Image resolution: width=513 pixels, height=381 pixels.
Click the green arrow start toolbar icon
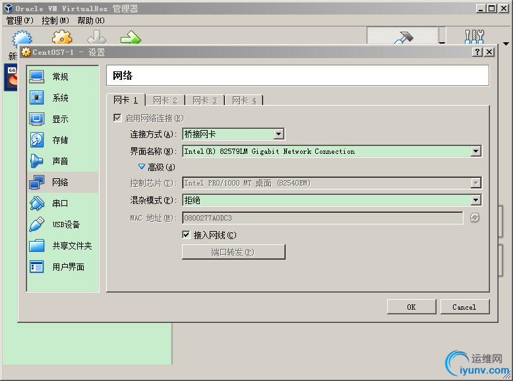click(131, 37)
